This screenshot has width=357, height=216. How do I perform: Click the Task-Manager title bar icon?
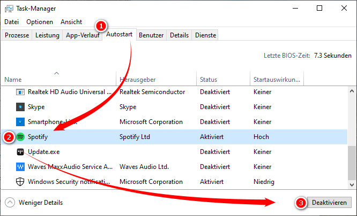coord(9,9)
